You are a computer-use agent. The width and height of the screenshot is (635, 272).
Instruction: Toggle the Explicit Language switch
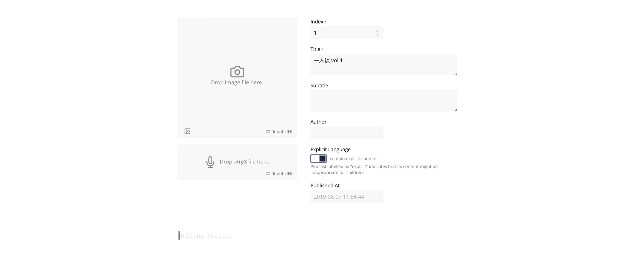pos(318,159)
